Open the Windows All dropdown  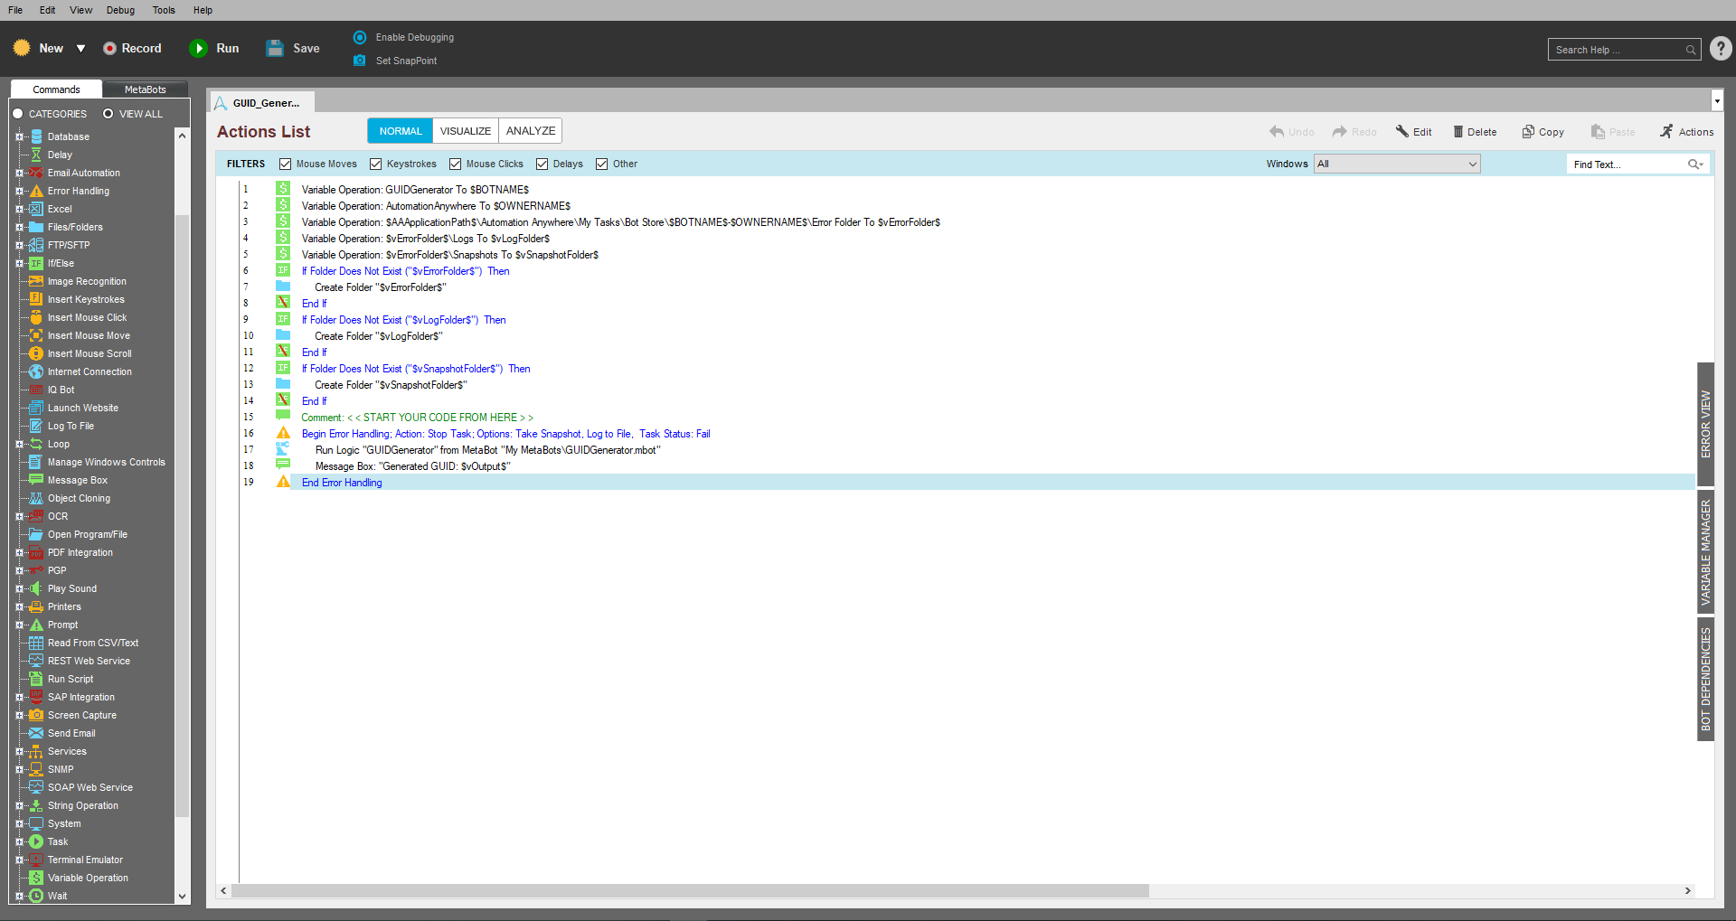[1397, 164]
